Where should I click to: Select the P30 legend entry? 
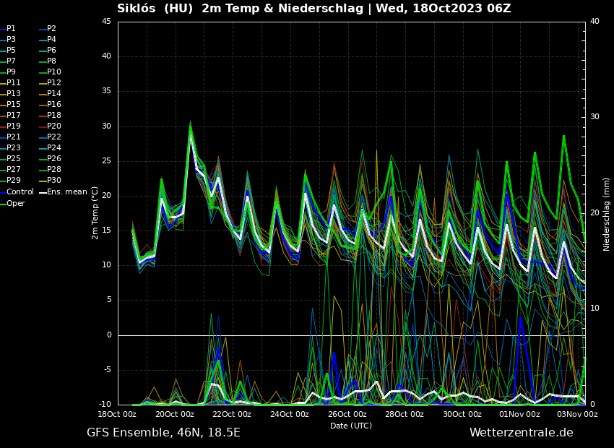pyautogui.click(x=53, y=181)
